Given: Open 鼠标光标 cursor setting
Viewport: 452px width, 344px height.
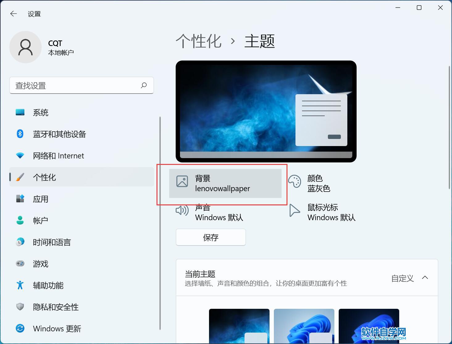Looking at the screenshot, I should tap(331, 212).
